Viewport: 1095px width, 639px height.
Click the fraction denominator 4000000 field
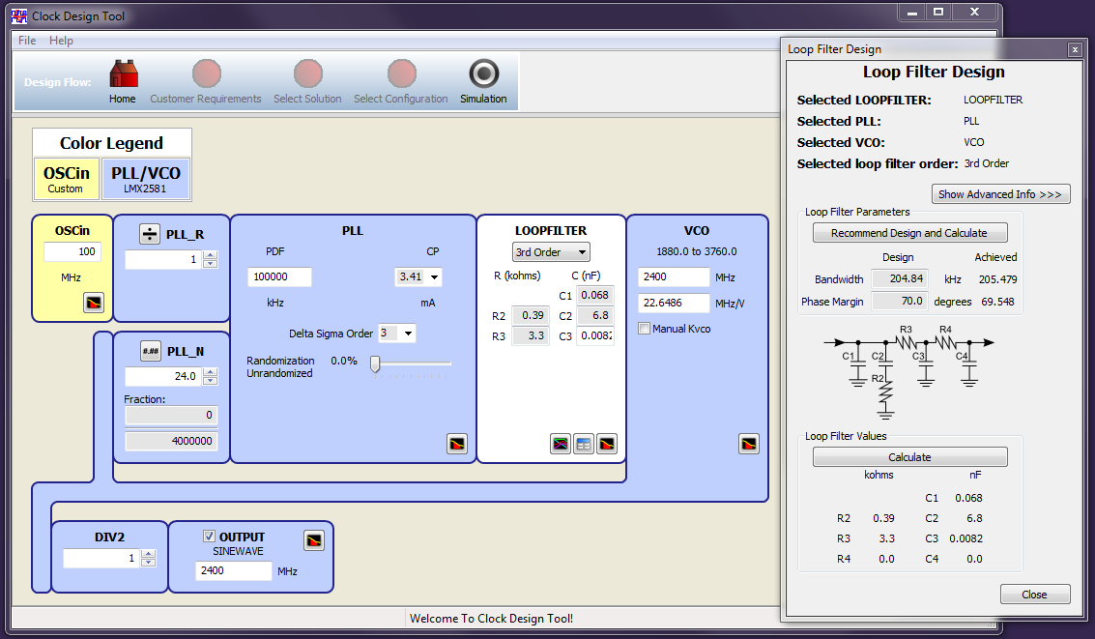pyautogui.click(x=171, y=442)
